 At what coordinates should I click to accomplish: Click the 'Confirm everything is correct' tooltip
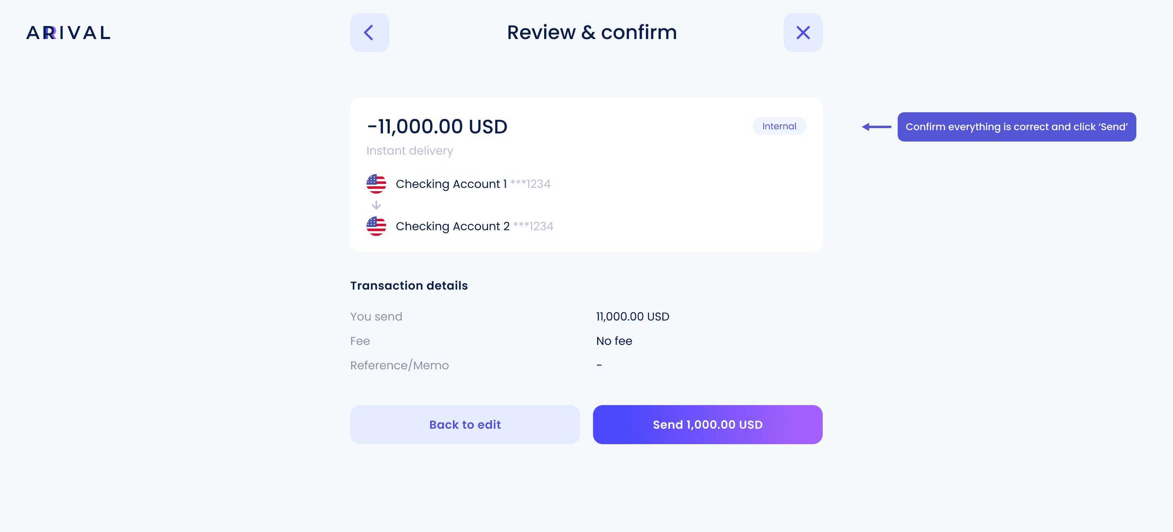coord(1016,127)
